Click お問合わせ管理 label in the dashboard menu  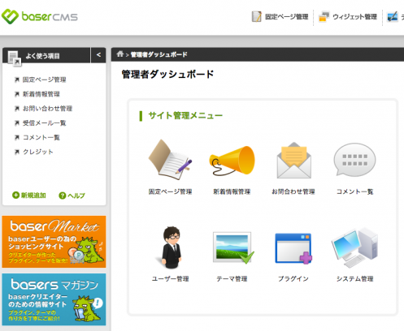[293, 191]
